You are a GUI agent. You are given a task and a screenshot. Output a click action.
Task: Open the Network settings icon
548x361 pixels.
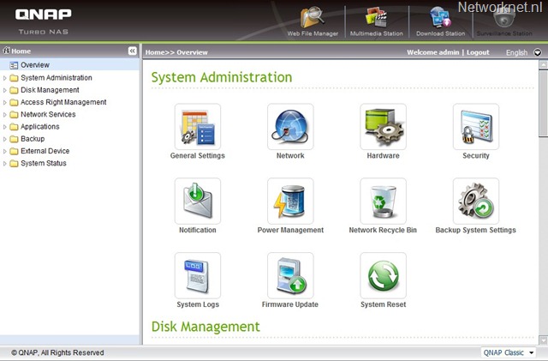[290, 127]
